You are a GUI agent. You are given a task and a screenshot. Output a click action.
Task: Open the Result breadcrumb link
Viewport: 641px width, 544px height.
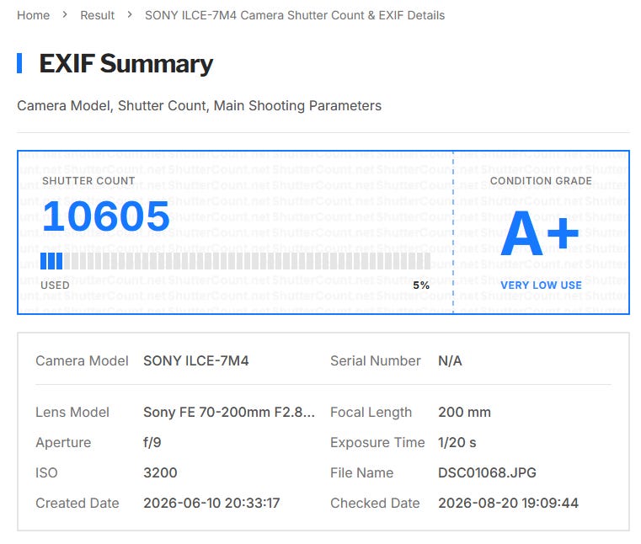click(x=98, y=15)
